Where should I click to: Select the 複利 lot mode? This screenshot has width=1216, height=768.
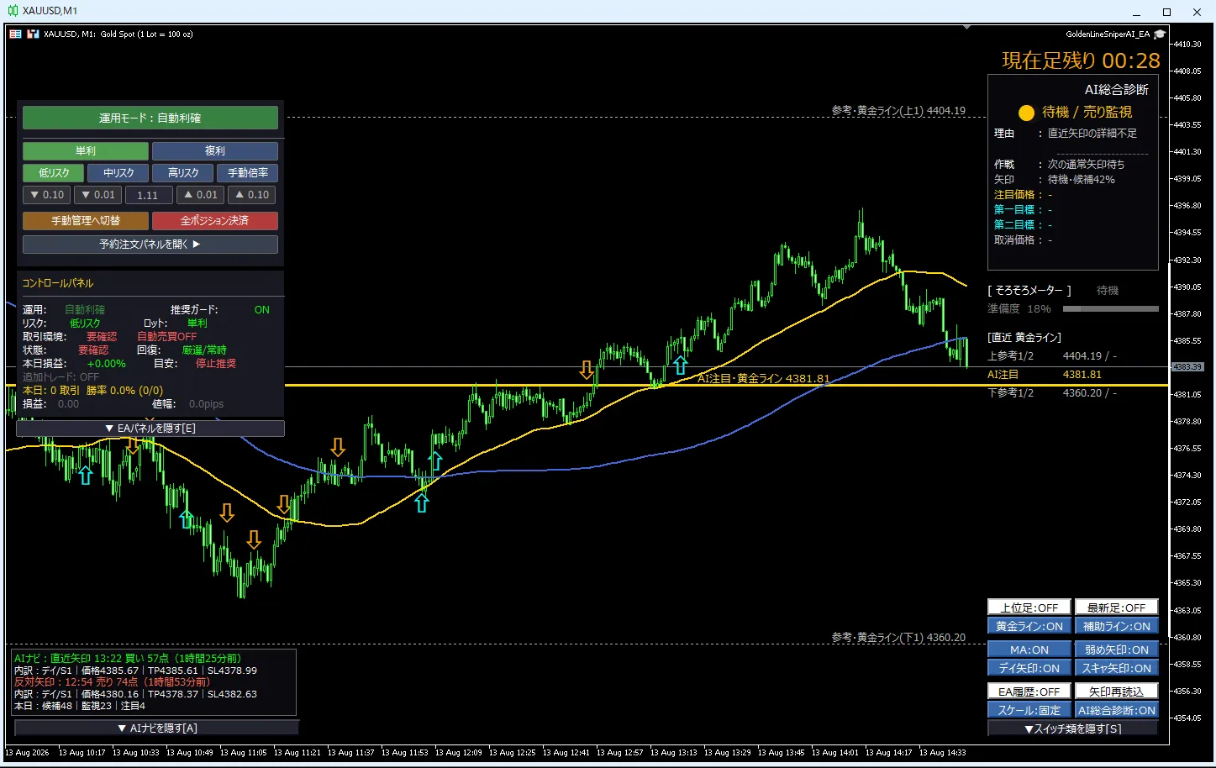tap(215, 151)
